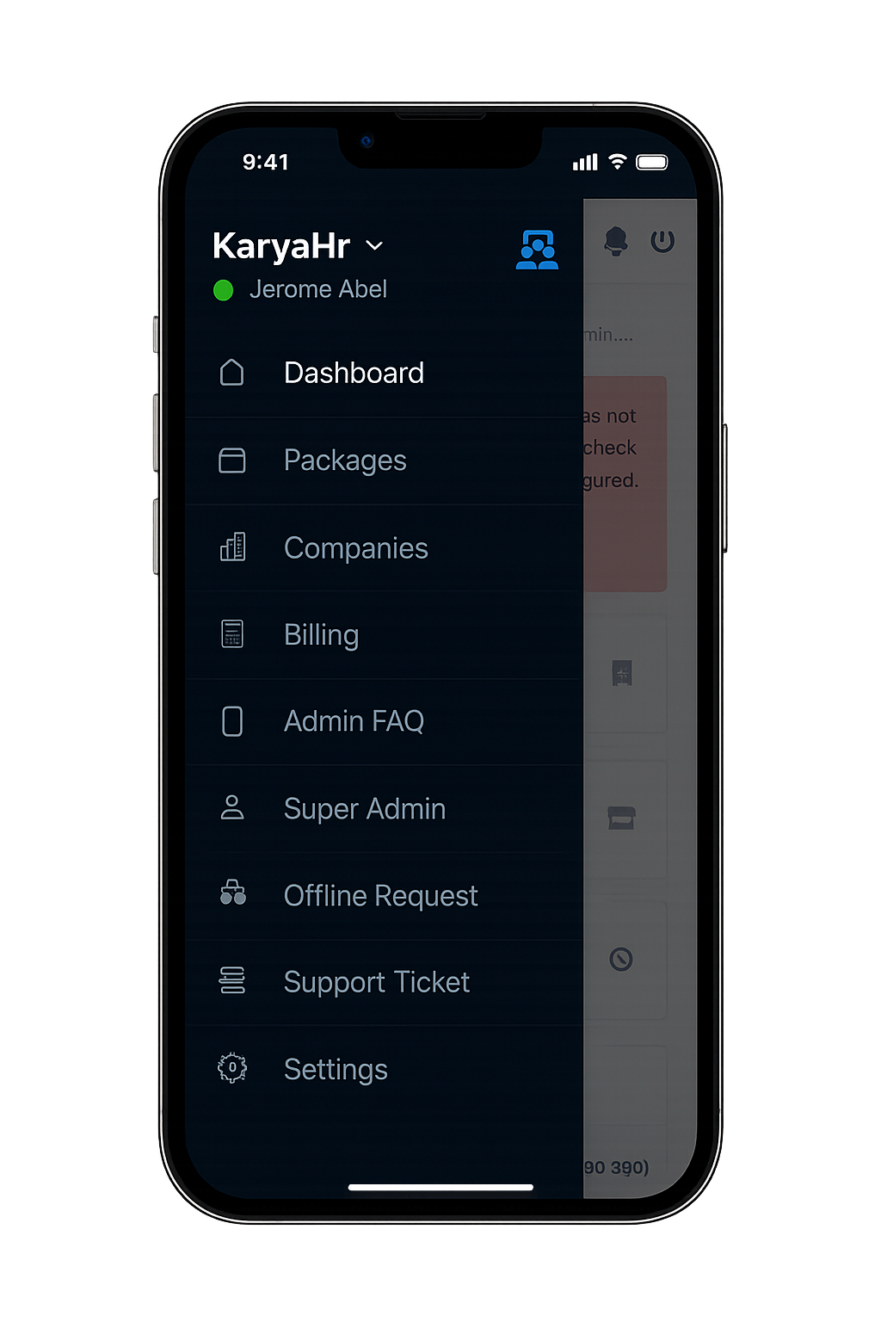Click the Dashboard home icon
Viewport: 881px width, 1322px height.
click(x=232, y=373)
